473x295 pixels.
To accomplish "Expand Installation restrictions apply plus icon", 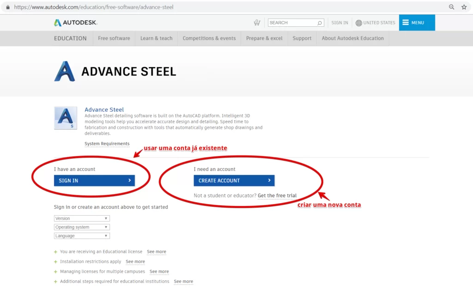I will tap(55, 262).
